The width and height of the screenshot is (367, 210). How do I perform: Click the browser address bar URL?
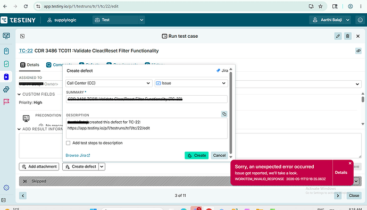tap(81, 6)
